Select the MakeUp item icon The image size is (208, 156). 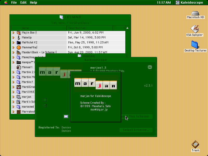click(x=19, y=37)
